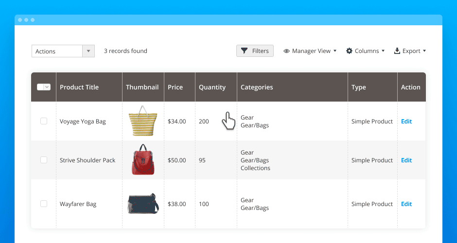Expand the Export dropdown arrow
Viewport: 457px width, 243px height.
[424, 51]
